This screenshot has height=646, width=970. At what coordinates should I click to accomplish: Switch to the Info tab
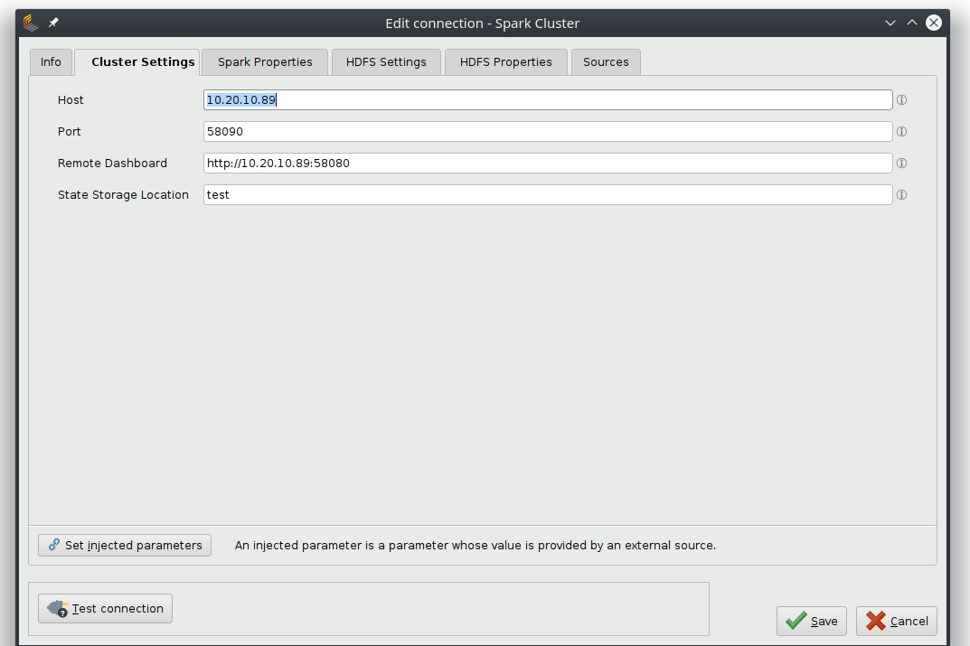click(51, 62)
